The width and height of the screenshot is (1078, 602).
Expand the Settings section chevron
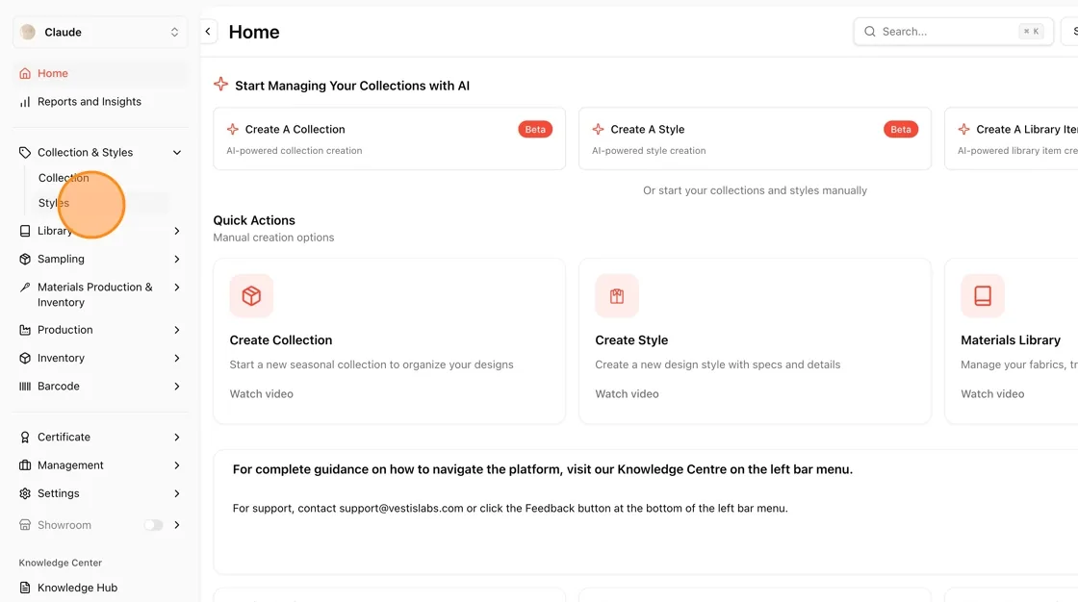click(177, 493)
